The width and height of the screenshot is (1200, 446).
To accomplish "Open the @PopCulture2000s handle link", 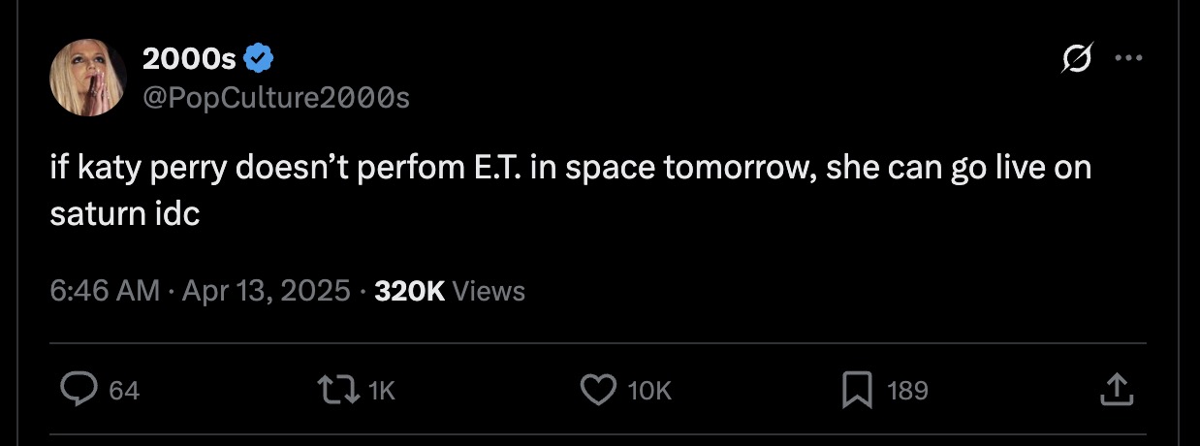I will point(275,97).
